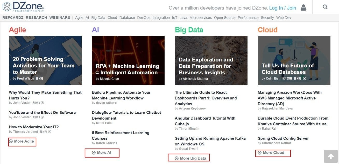Open RPA + Machine Learning article image
Viewport: 339px width, 164px height.
coord(128,60)
